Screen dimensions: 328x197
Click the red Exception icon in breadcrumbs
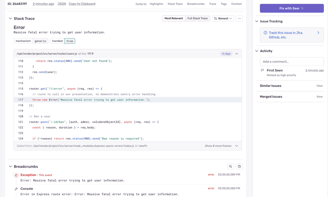pos(16,175)
